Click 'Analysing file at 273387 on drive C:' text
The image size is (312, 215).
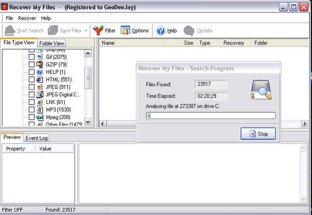183,106
